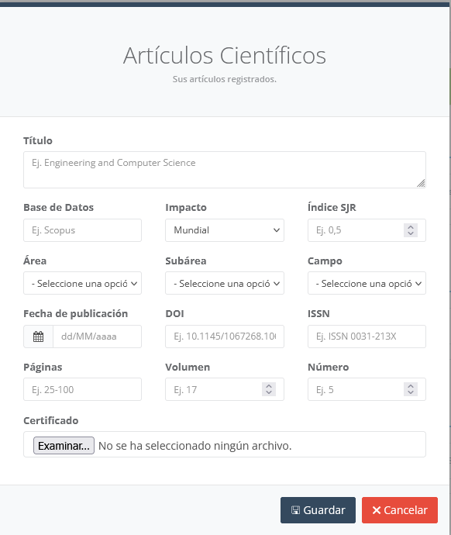Decrease the Número stepper value
This screenshot has width=451, height=535.
coord(411,392)
